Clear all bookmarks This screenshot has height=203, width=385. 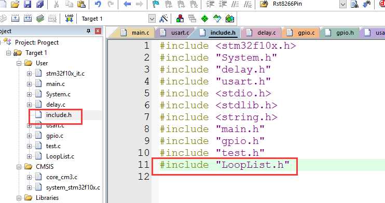pyautogui.click(x=194, y=4)
